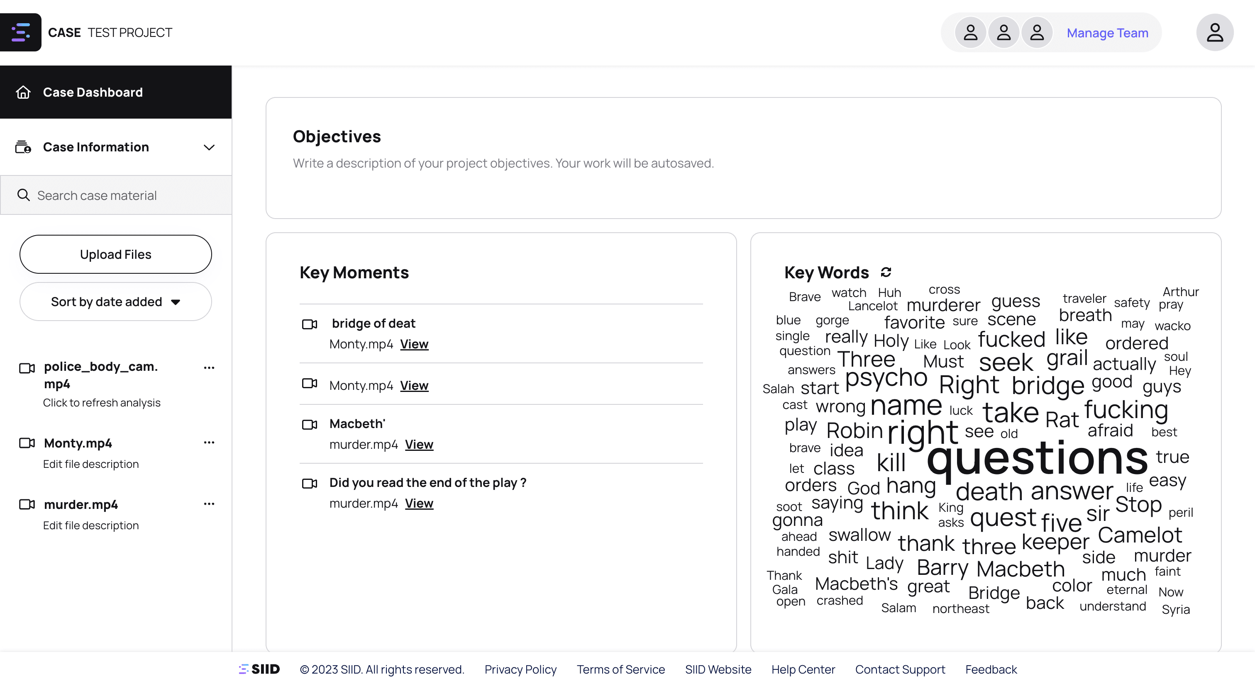
Task: Open the Sort by date added dropdown
Action: click(x=115, y=302)
